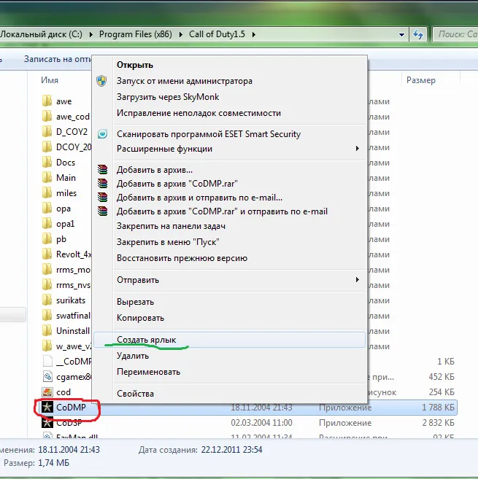Viewport: 478px width, 479px height.
Task: Choose 'Сканировать программой ESET Smart Security'
Action: click(x=229, y=134)
